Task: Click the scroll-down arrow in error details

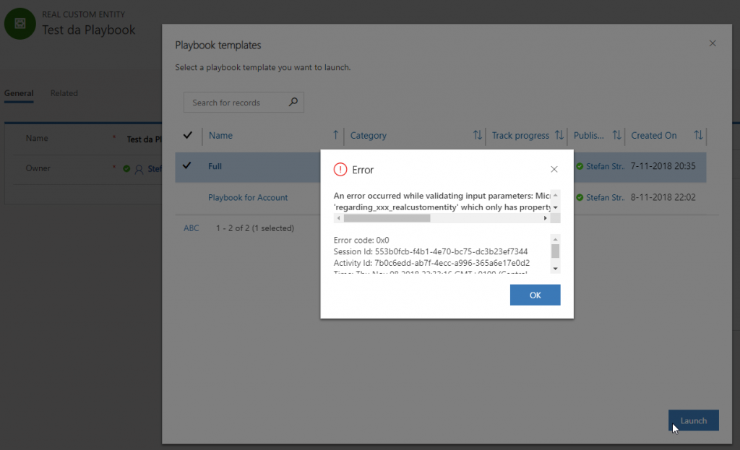Action: pos(555,269)
